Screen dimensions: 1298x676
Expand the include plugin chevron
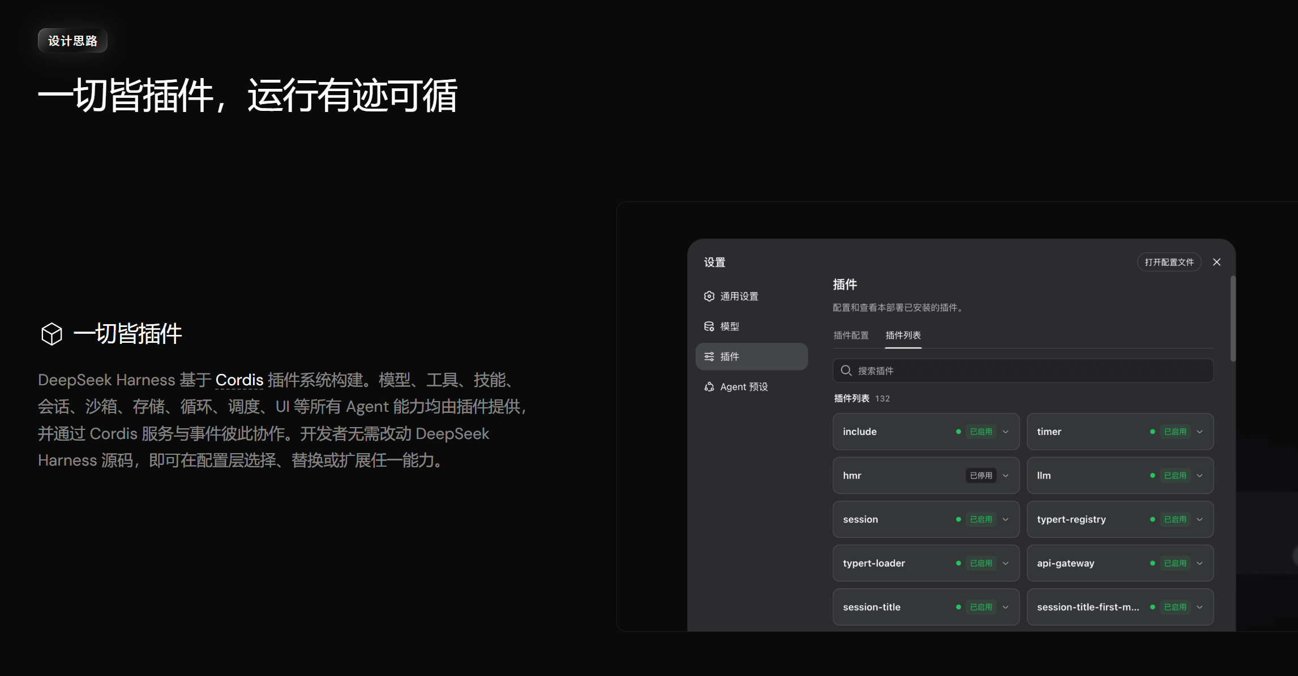(1005, 432)
